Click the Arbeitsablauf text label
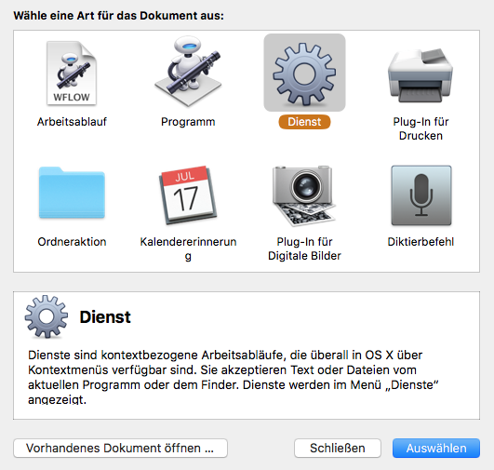 pyautogui.click(x=72, y=122)
